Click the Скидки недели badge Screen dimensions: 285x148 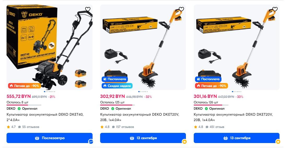117,86
